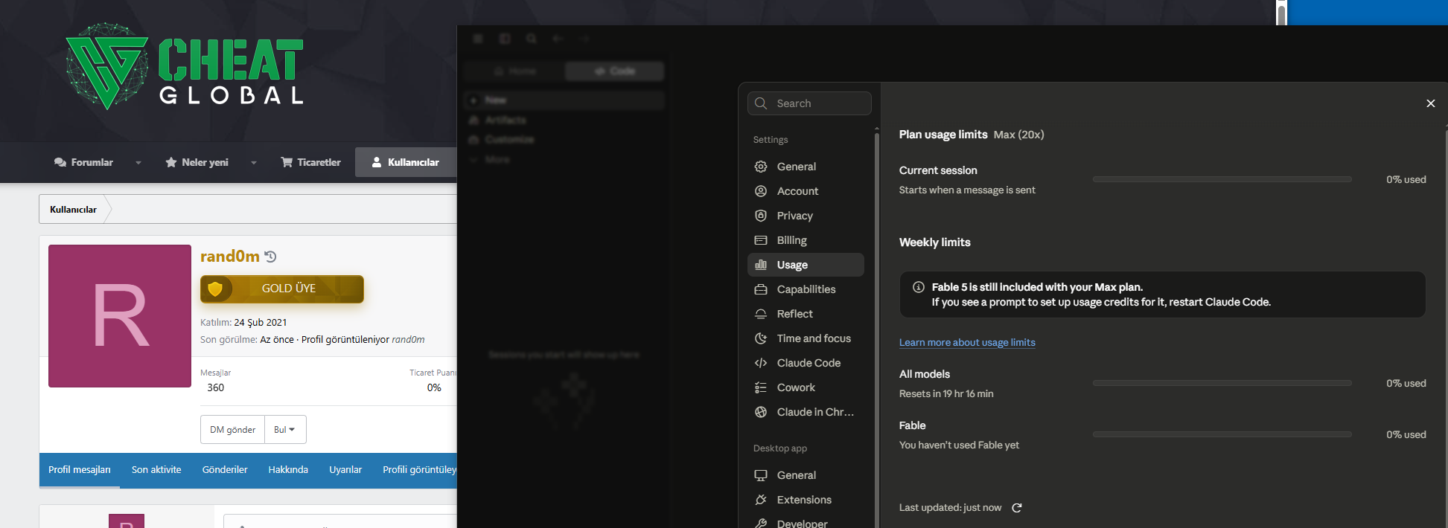Click the 360 message count
Viewport: 1448px width, 528px height.
[216, 387]
